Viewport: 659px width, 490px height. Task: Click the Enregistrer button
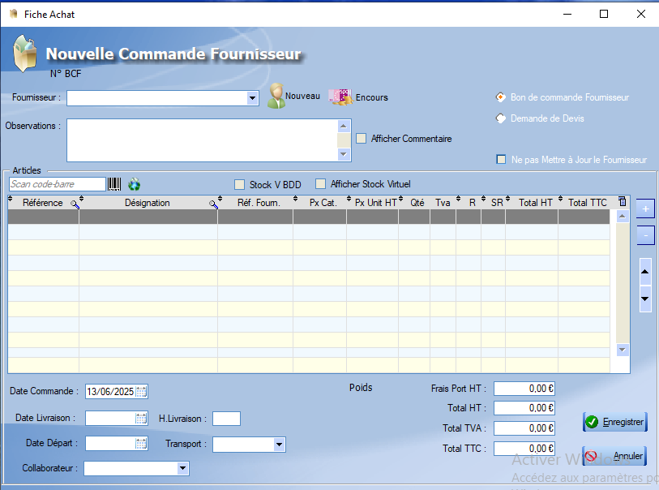(614, 422)
